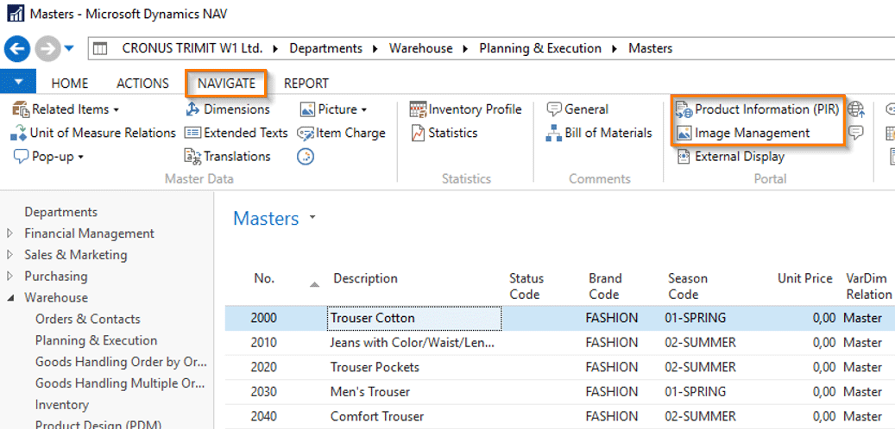The image size is (895, 429).
Task: Switch to the REPORT ribbon tab
Action: pos(306,84)
